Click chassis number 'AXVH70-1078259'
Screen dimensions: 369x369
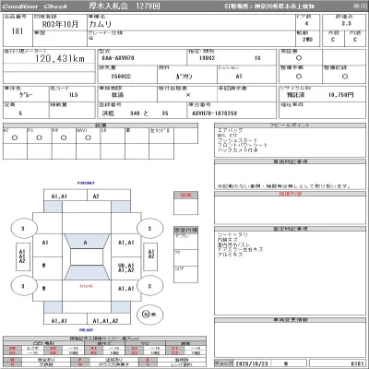click(214, 113)
